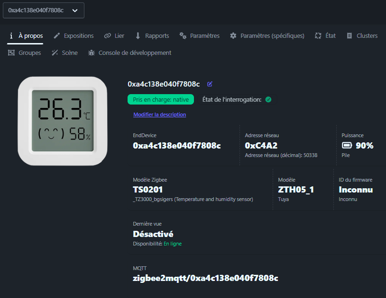This screenshot has width=386, height=298.
Task: Select the Groupes tab
Action: (x=25, y=53)
